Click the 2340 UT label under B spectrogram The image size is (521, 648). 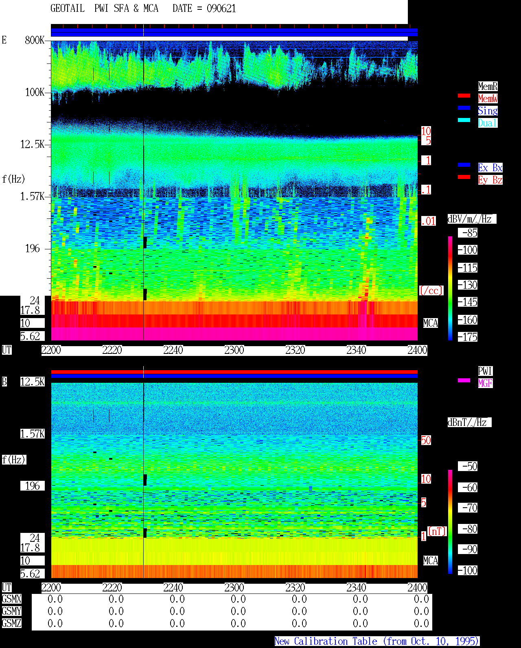click(x=357, y=588)
